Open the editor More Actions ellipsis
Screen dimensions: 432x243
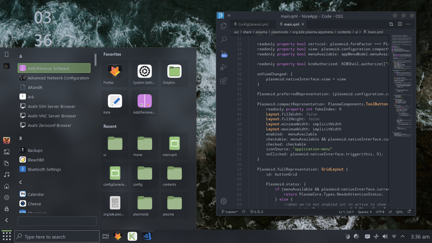point(408,24)
